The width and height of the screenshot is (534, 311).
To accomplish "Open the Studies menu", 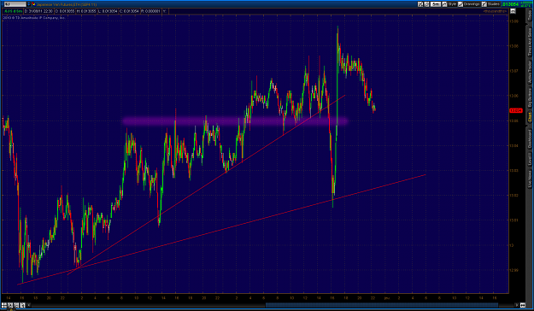I will coord(494,4).
